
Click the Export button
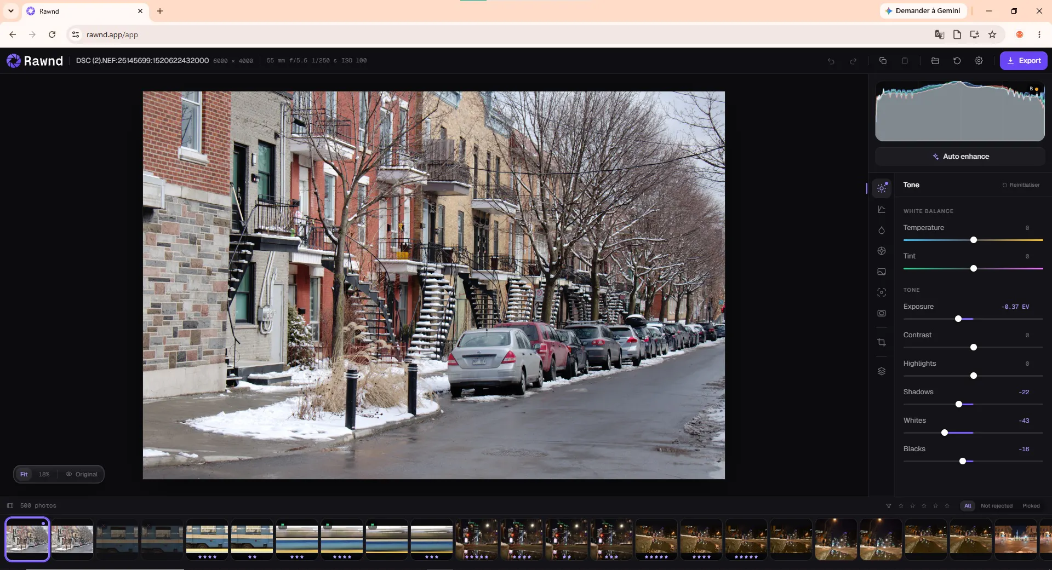1024,61
